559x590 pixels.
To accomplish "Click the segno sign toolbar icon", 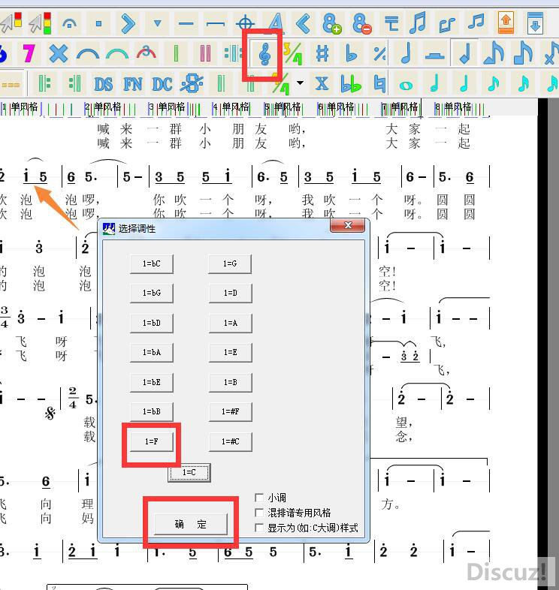I will 192,83.
